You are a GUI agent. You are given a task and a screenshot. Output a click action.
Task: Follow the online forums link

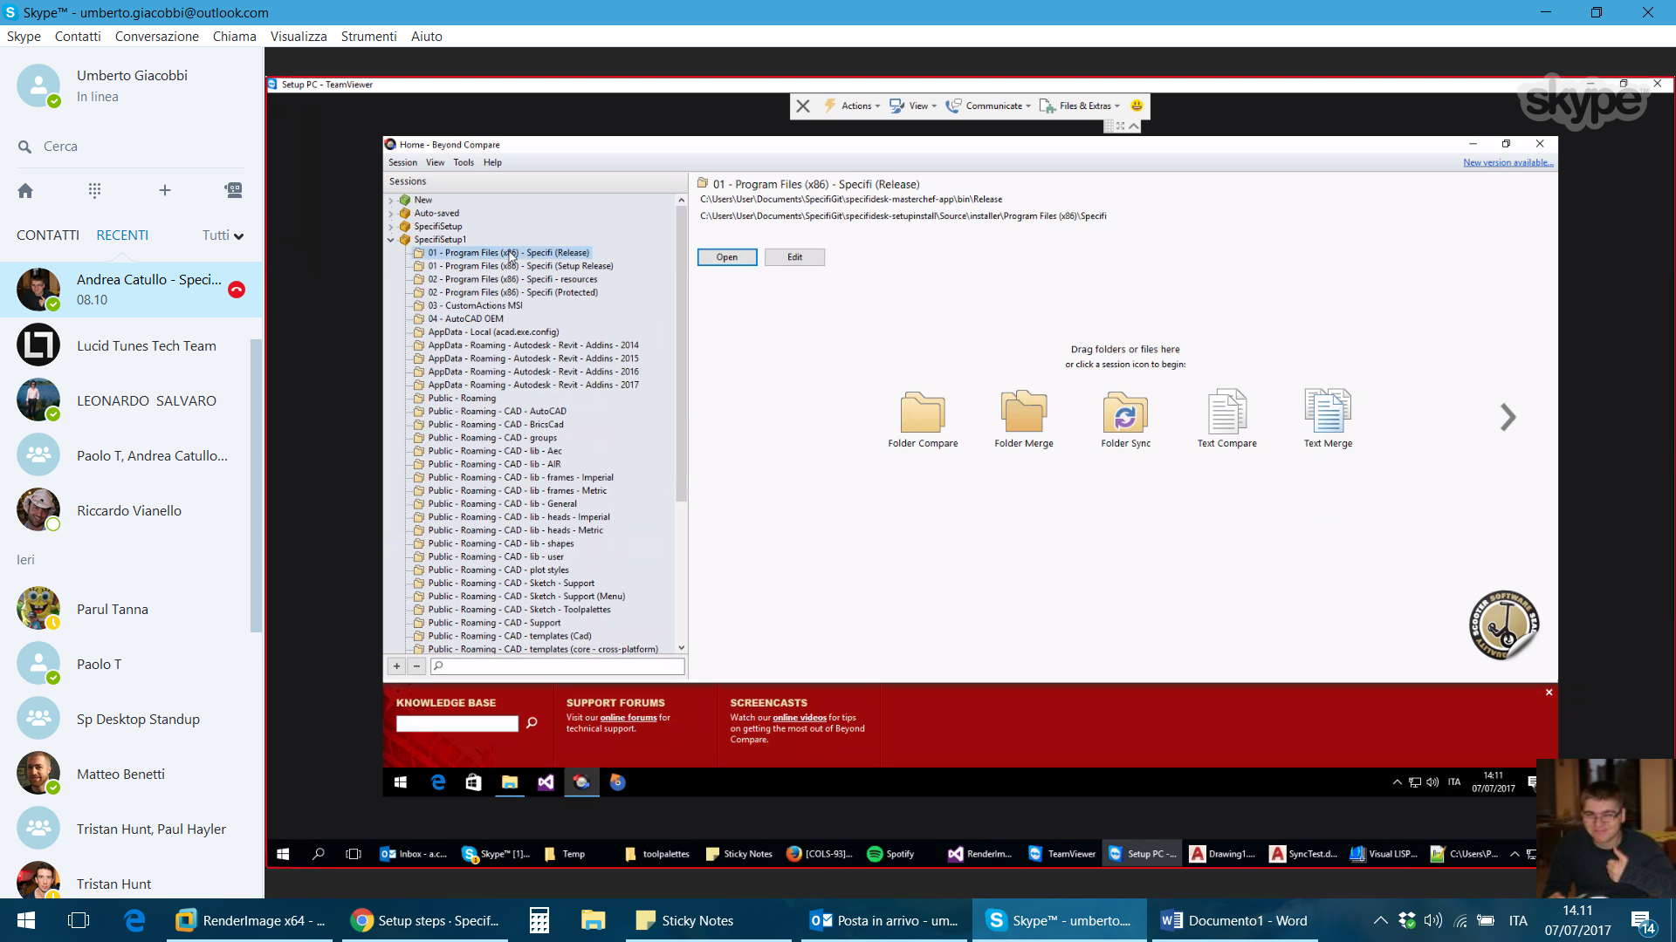tap(628, 718)
